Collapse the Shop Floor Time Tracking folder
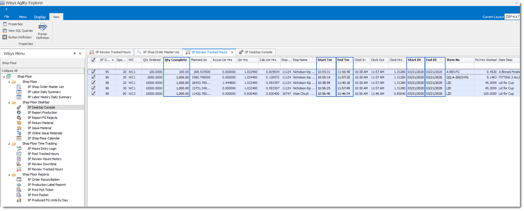This screenshot has height=211, width=524. coord(9,144)
